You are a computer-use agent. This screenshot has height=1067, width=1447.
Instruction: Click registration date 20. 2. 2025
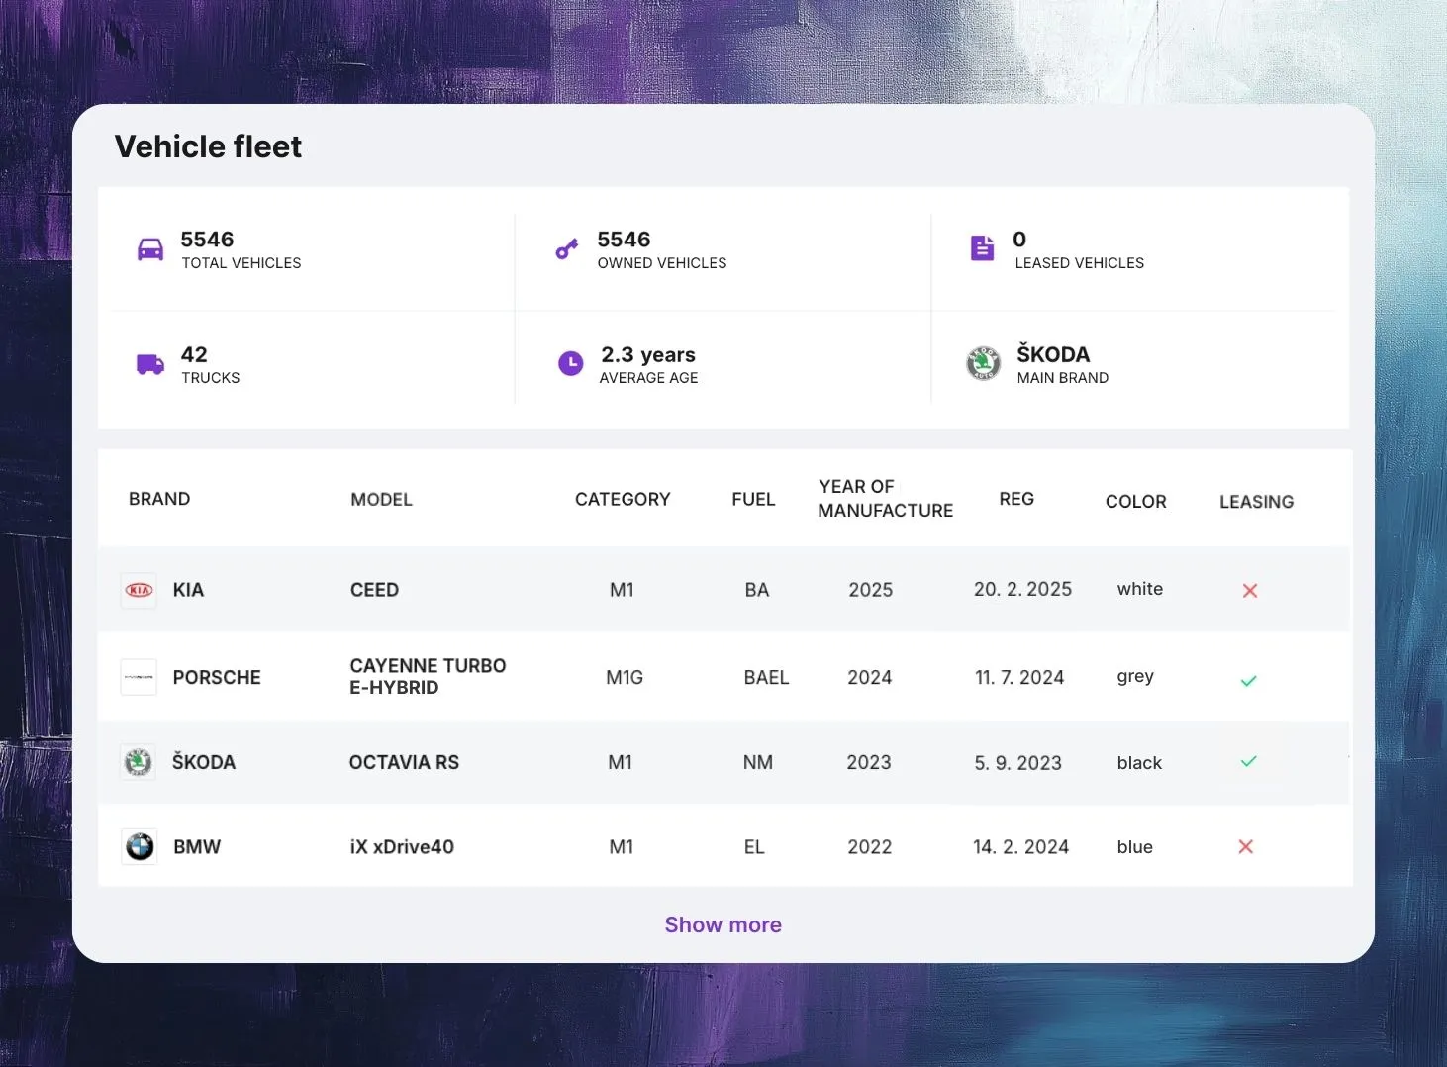[x=1022, y=589]
